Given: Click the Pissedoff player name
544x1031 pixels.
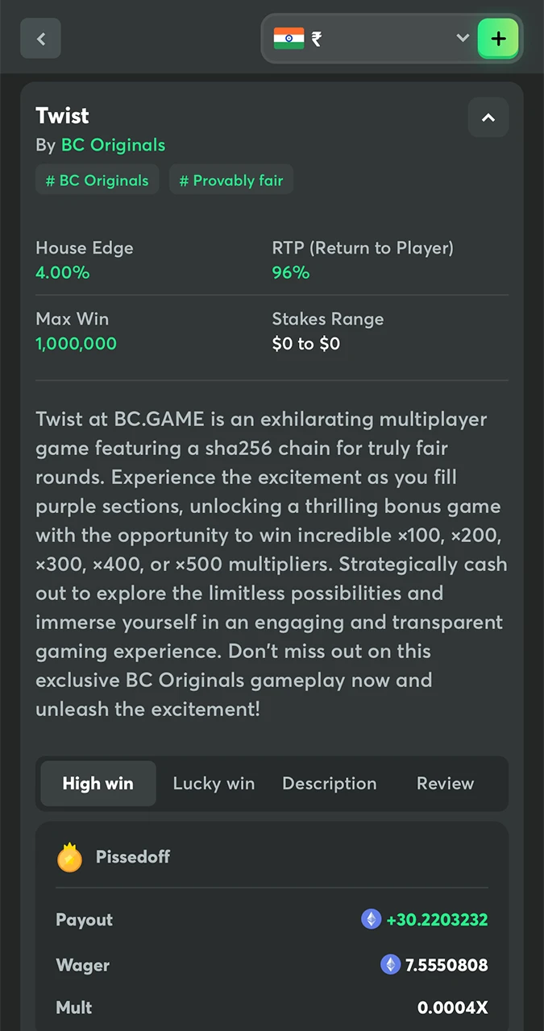Looking at the screenshot, I should point(132,857).
